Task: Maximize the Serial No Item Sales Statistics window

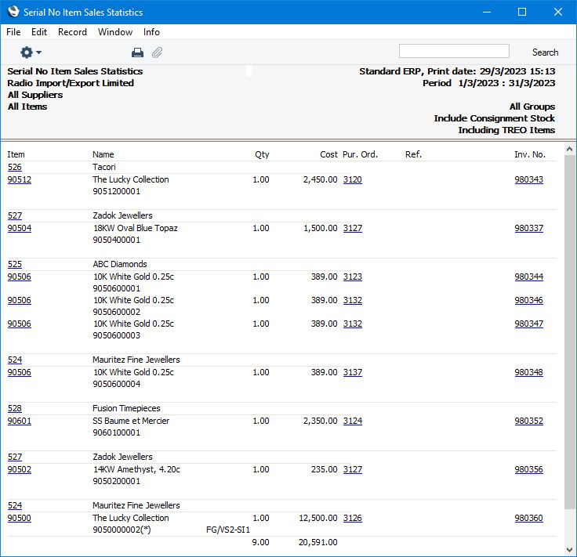Action: 522,12
